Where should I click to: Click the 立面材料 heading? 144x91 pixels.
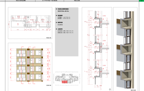pos(60,29)
